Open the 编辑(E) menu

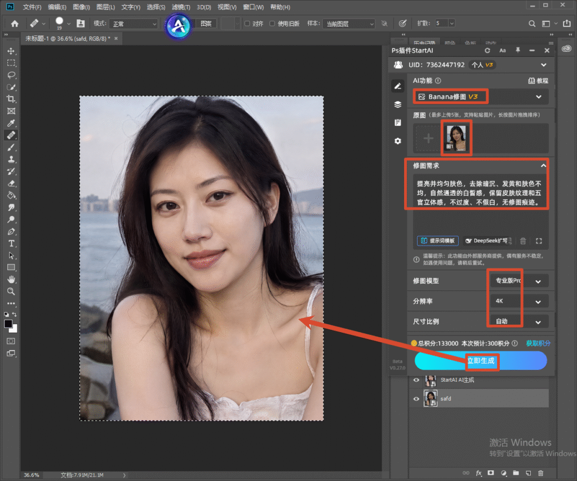pos(57,7)
